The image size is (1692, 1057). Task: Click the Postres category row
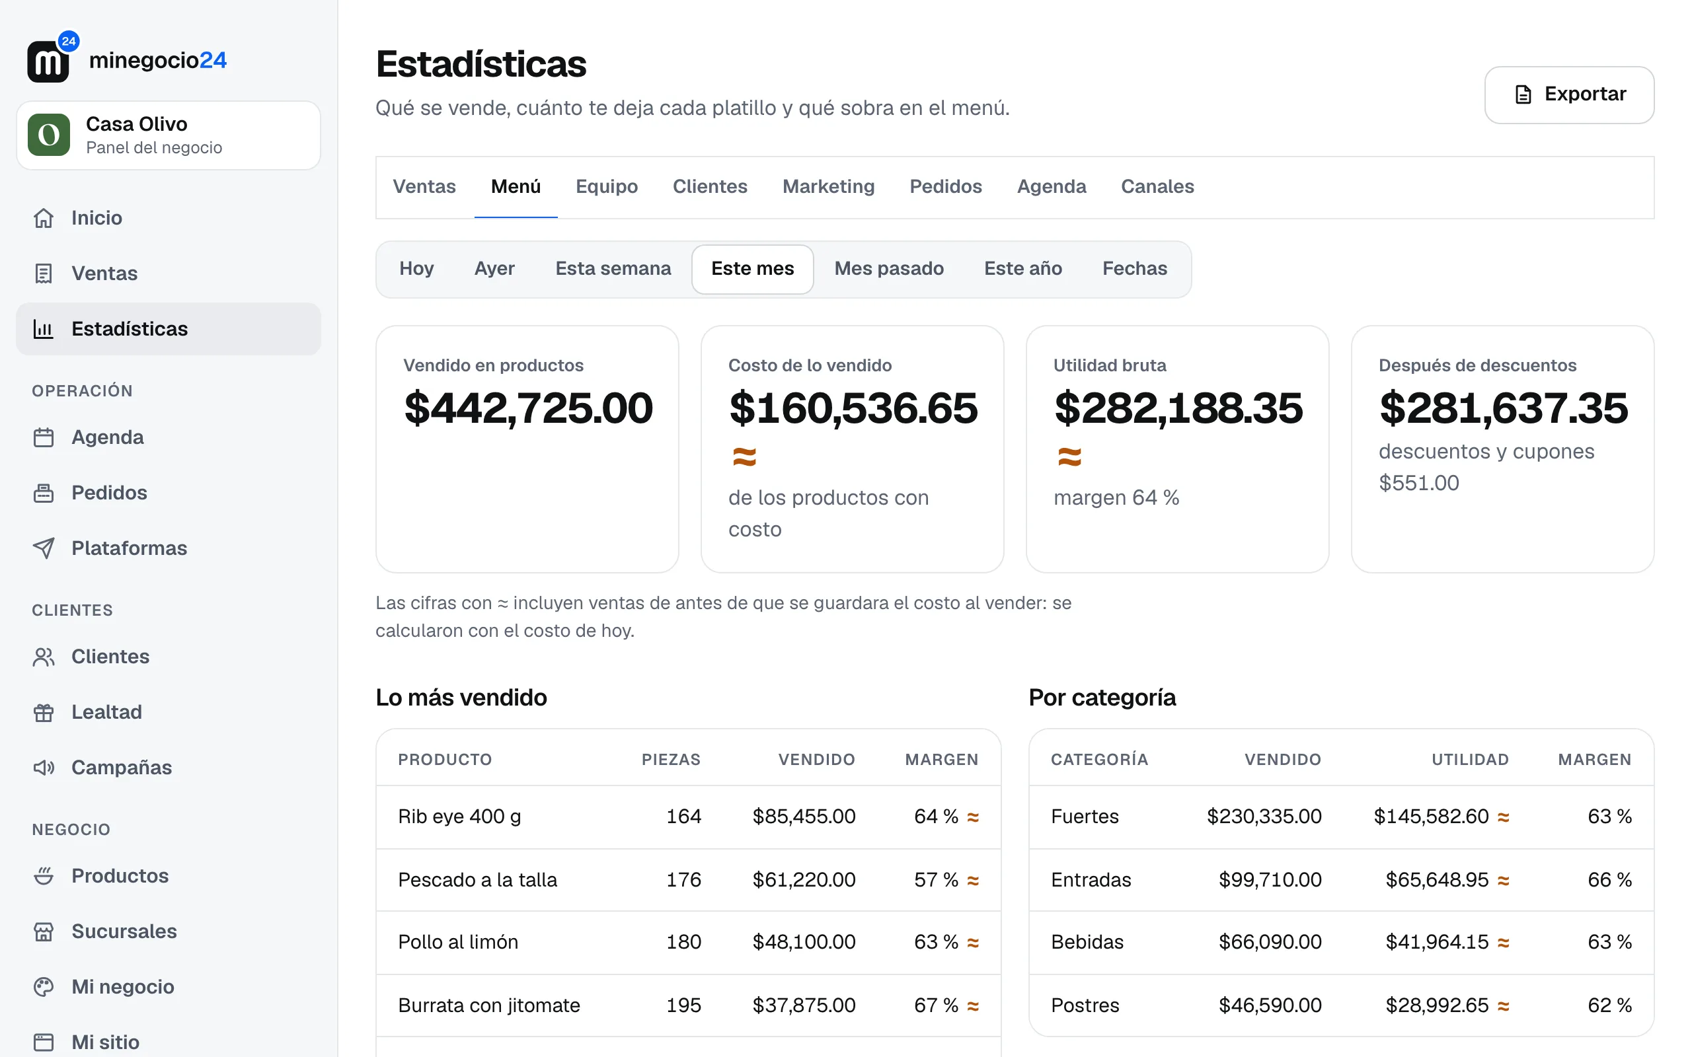click(x=1341, y=1006)
